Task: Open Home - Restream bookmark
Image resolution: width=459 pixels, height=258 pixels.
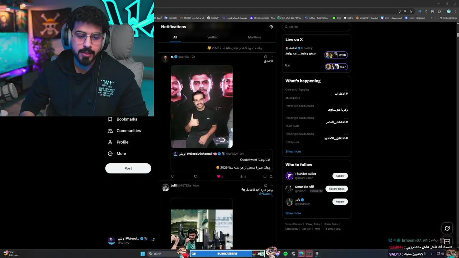Action: pyautogui.click(x=415, y=18)
